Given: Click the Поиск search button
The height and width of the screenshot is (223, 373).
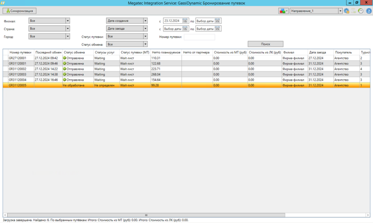Looking at the screenshot, I should (265, 44).
